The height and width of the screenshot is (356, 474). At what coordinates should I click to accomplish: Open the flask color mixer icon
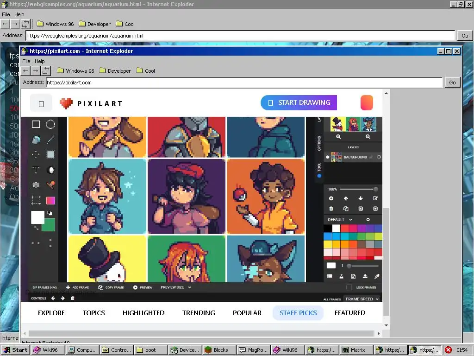341,276
